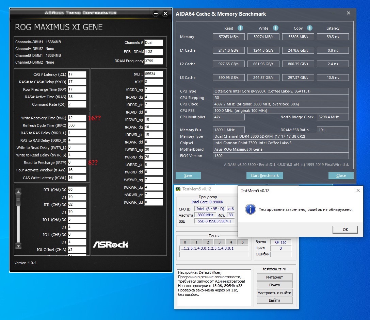Click the TestMem5 CPU ID value field
Viewport: 370px width, 320px height.
tap(210, 209)
